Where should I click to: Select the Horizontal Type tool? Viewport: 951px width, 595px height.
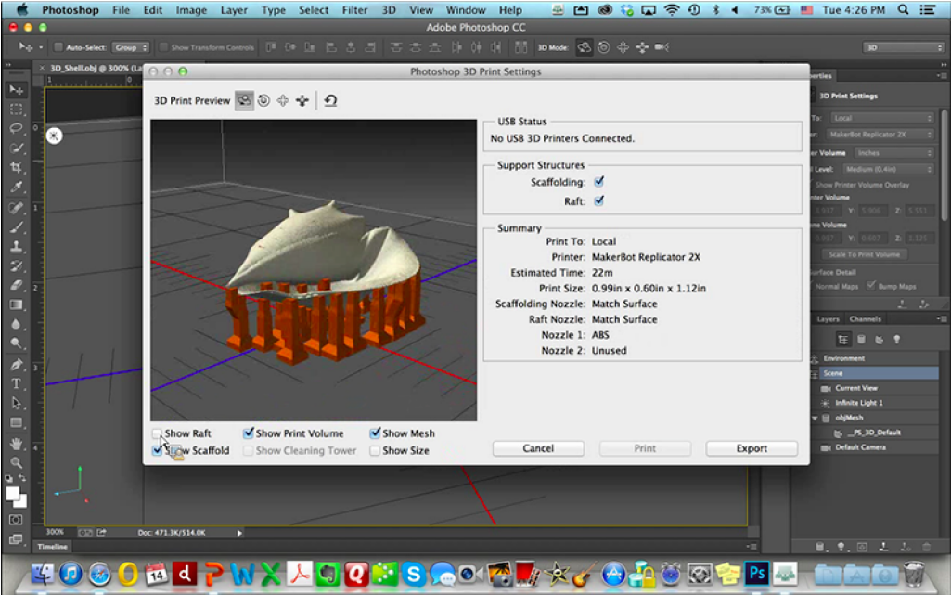coord(17,384)
